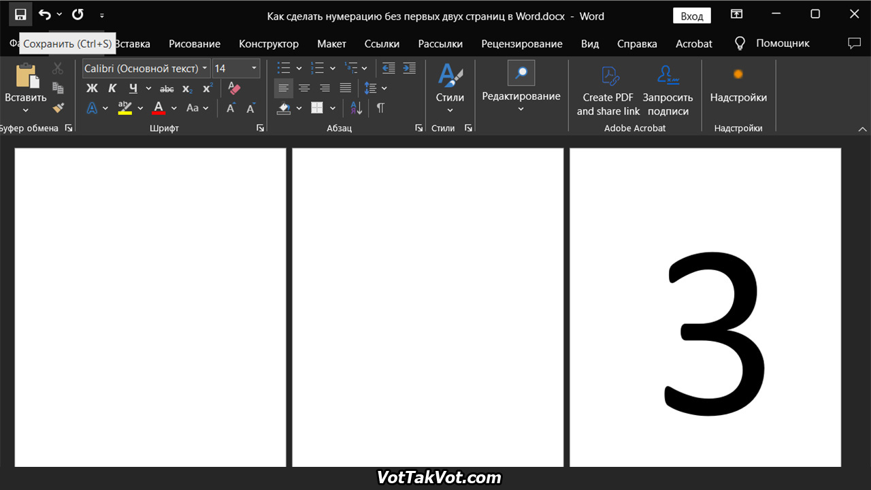This screenshot has height=490, width=871.
Task: Open the Change Case Aa menu
Action: tap(196, 108)
